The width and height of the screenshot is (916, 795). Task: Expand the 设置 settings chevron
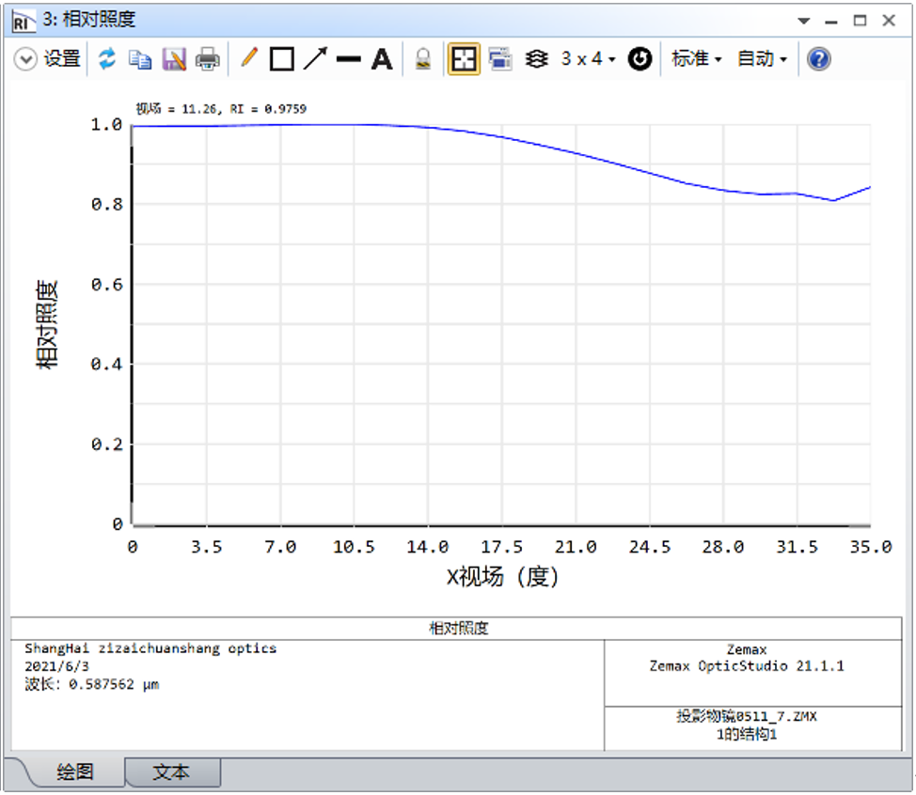tap(25, 59)
